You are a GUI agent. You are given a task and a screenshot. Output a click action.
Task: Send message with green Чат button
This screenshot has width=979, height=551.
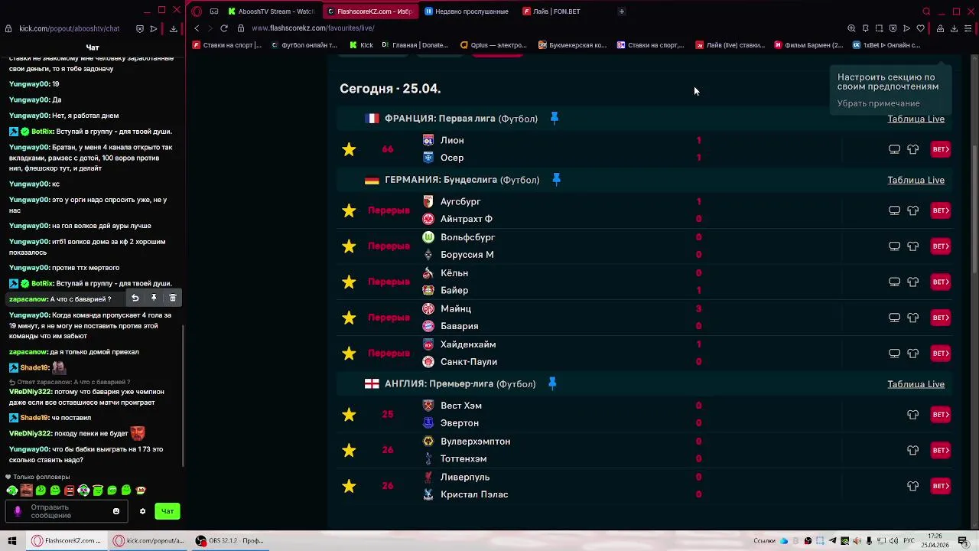168,511
